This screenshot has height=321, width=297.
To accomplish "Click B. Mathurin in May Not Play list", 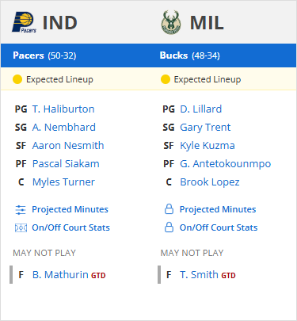I will (60, 275).
